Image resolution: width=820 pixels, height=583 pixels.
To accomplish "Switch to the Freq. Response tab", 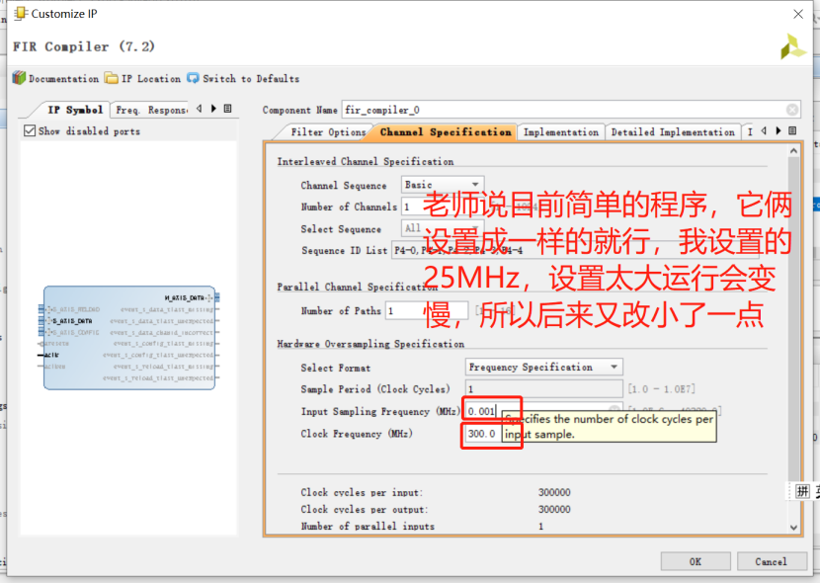I will coord(150,110).
